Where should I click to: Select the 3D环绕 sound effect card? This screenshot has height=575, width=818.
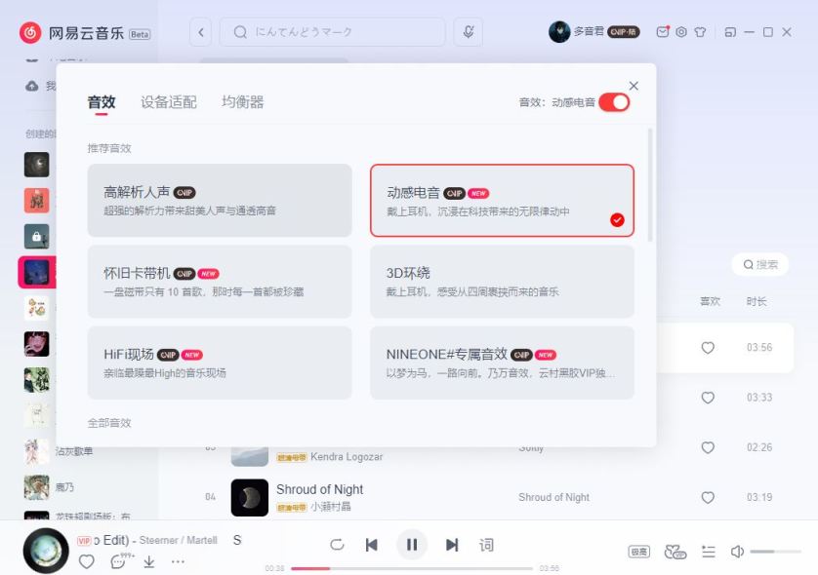(502, 282)
